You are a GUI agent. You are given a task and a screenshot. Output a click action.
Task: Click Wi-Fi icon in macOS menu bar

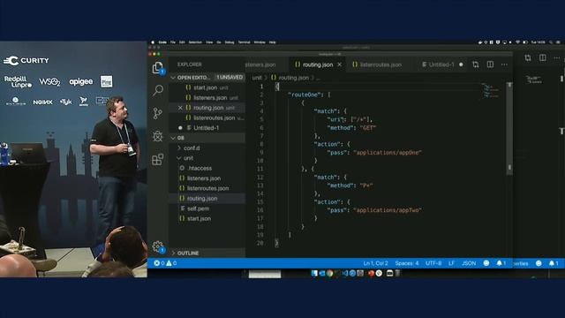pyautogui.click(x=517, y=42)
